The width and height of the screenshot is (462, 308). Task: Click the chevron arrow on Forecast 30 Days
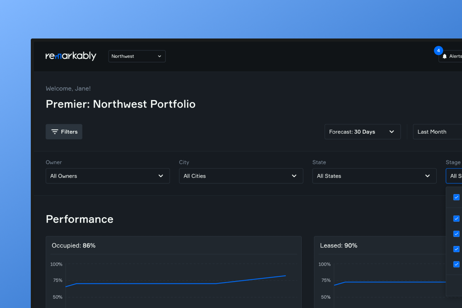pos(392,132)
